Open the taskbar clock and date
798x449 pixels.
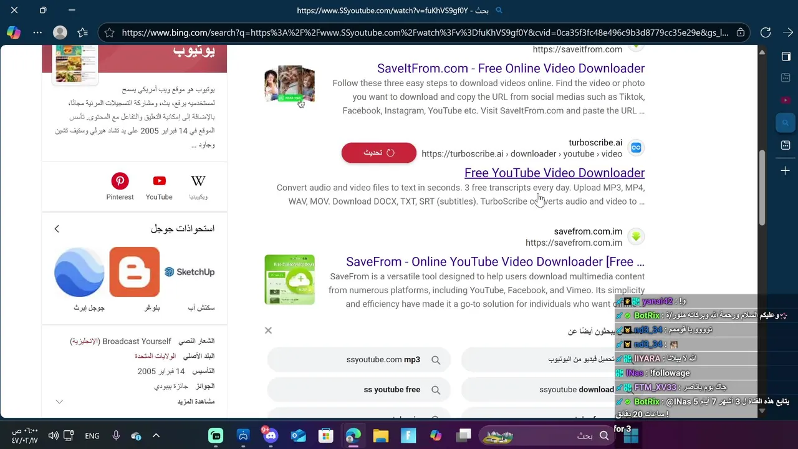pos(25,436)
